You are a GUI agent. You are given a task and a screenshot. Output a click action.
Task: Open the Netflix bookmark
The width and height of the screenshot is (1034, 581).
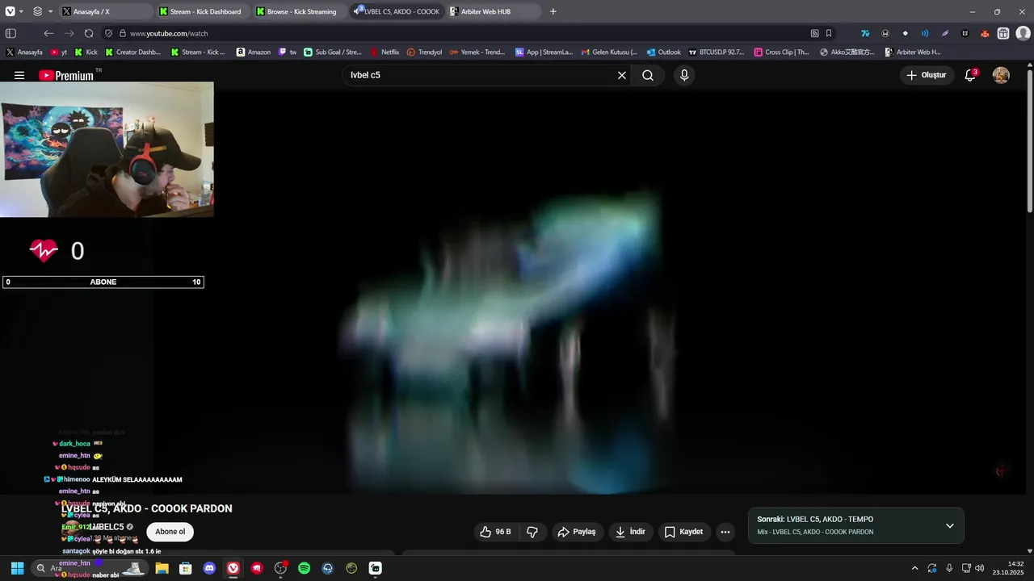coord(385,52)
